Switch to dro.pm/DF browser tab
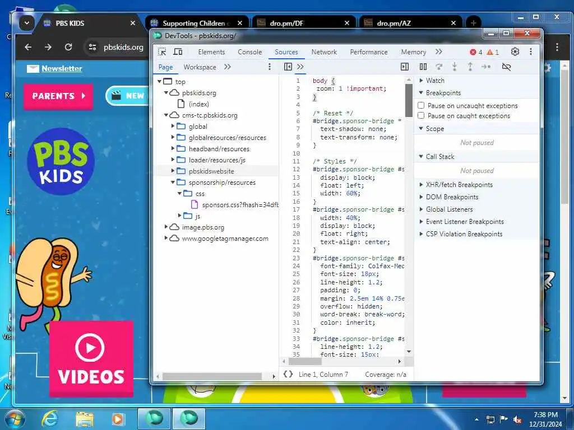Viewport: 574px width, 430px height. (x=304, y=23)
